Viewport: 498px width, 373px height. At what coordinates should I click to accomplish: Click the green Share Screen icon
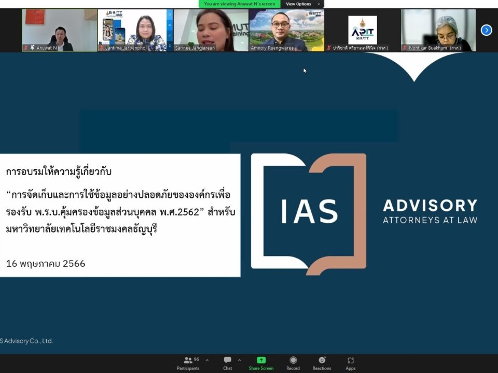point(261,360)
